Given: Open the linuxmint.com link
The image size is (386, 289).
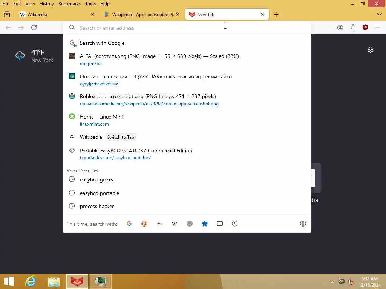Looking at the screenshot, I should 94,124.
